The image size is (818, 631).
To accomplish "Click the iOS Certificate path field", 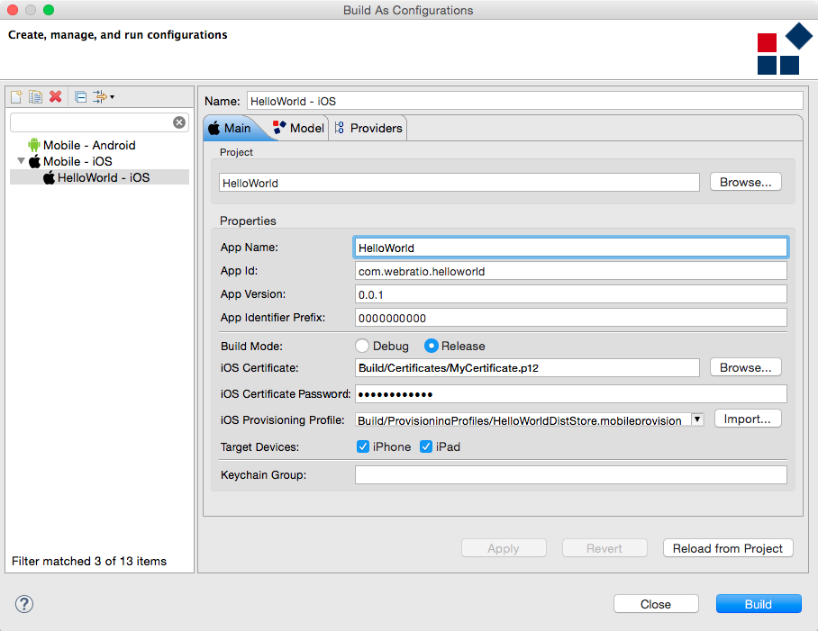I will click(x=527, y=368).
